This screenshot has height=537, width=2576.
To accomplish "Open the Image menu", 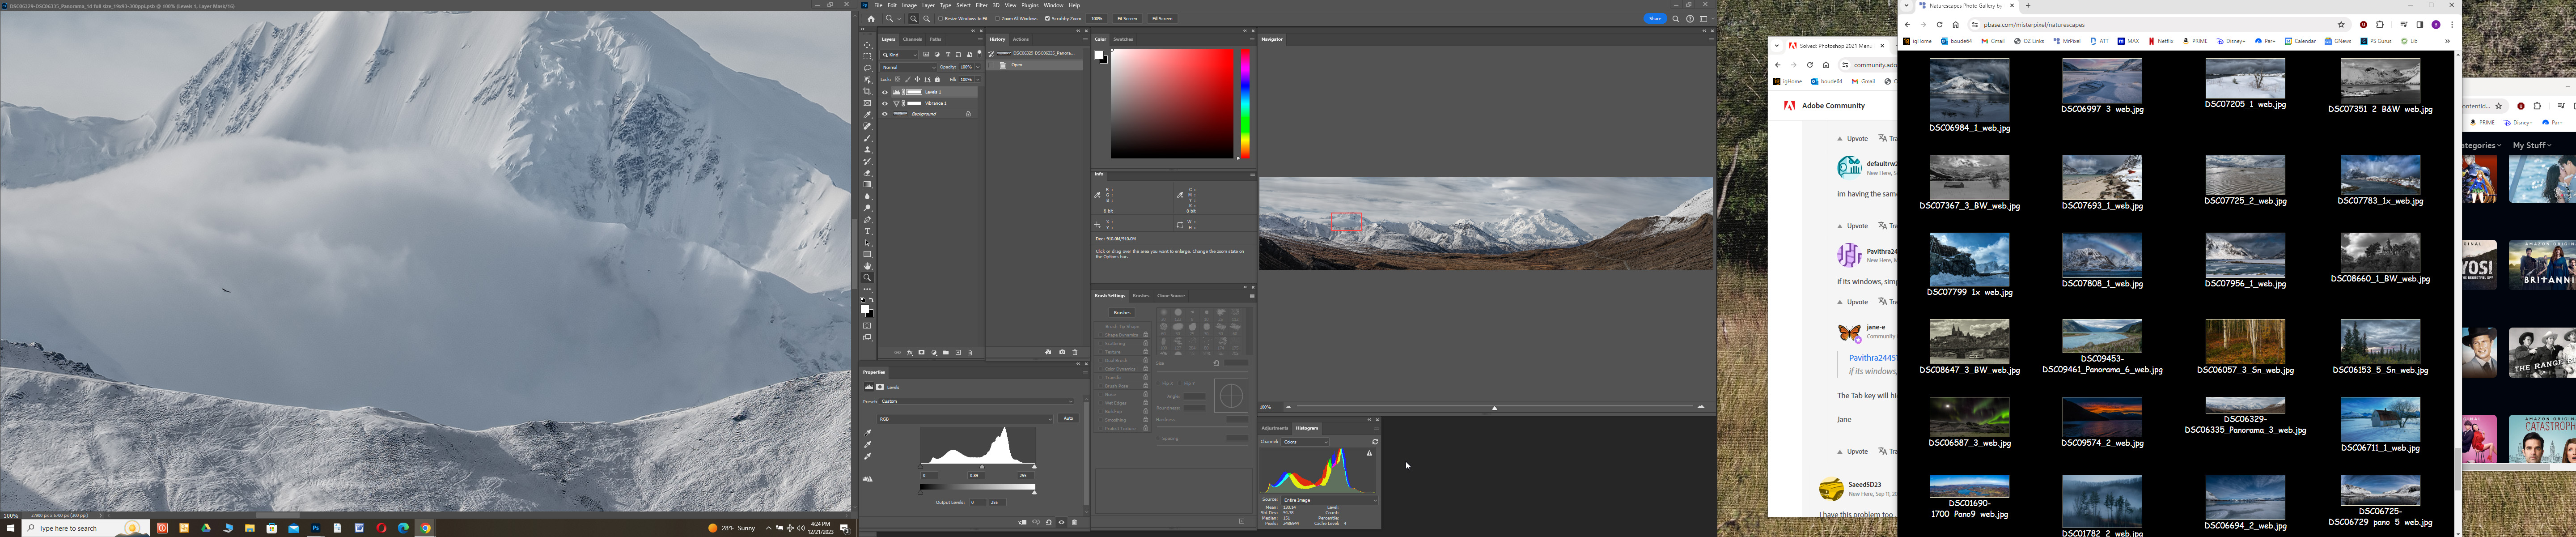I will coord(910,5).
